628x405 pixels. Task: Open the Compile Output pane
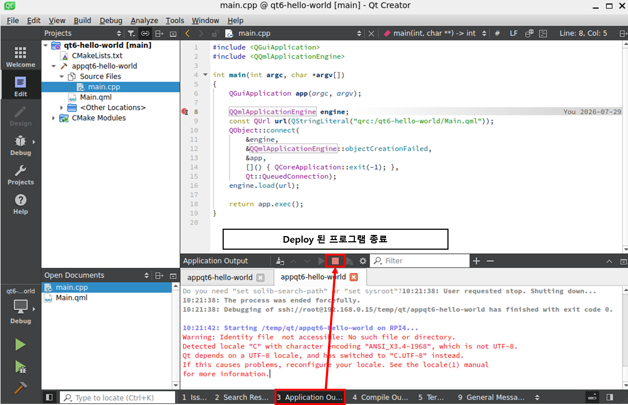point(380,397)
